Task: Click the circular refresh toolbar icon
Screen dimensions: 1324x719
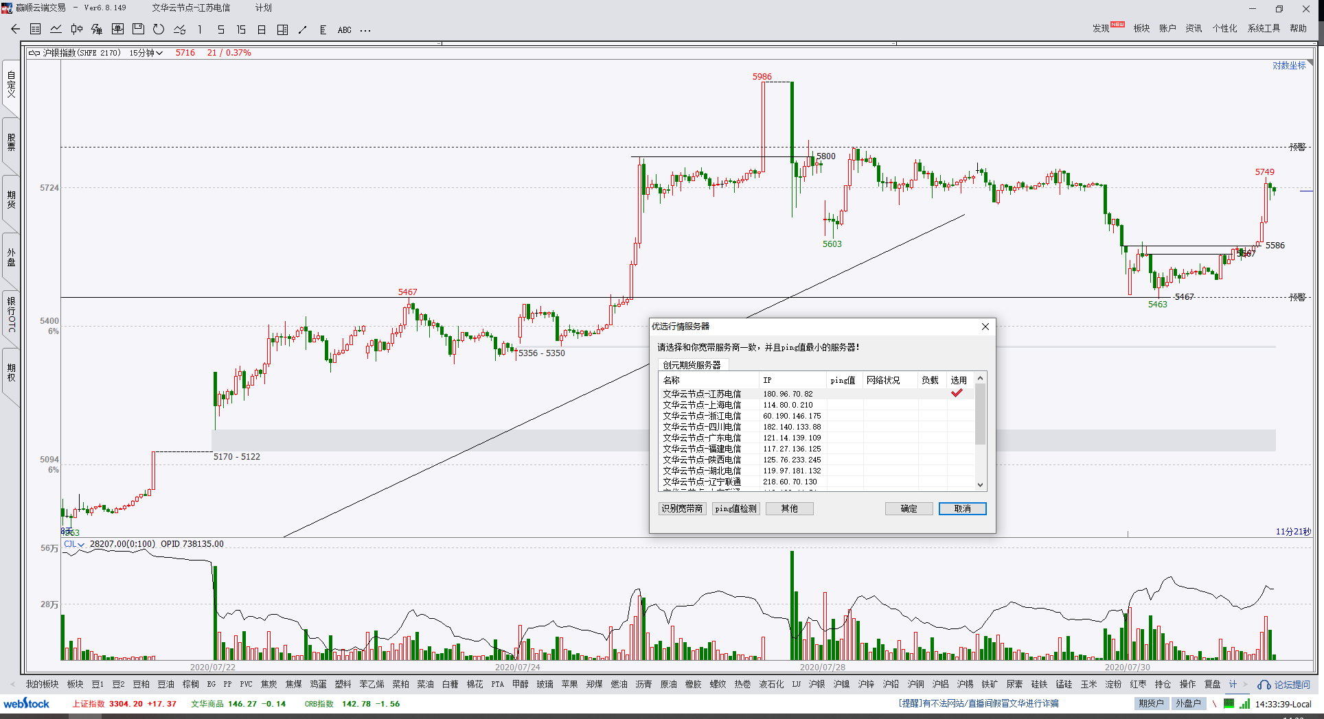Action: tap(159, 30)
